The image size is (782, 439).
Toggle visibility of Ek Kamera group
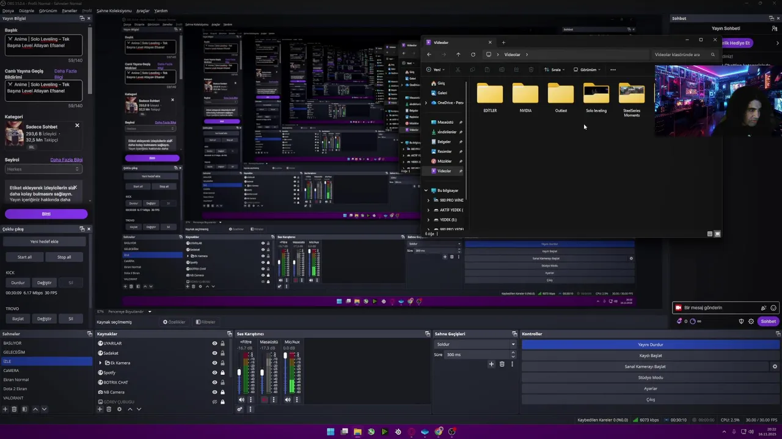(x=214, y=363)
